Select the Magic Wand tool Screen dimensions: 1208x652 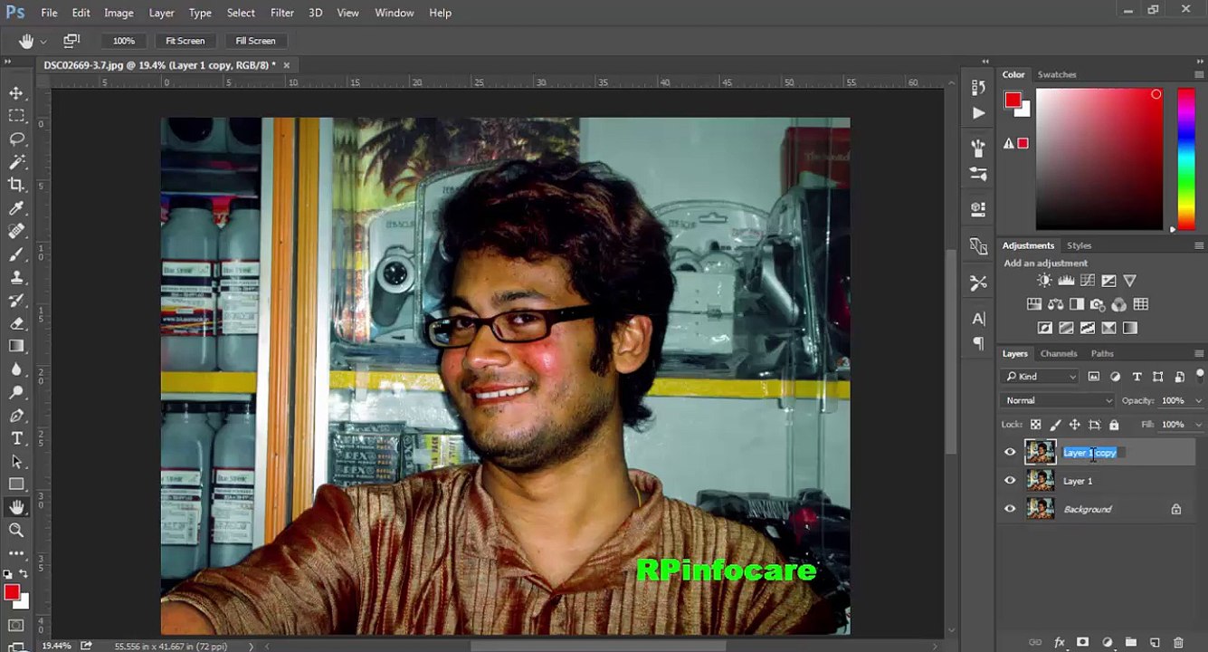(x=16, y=162)
